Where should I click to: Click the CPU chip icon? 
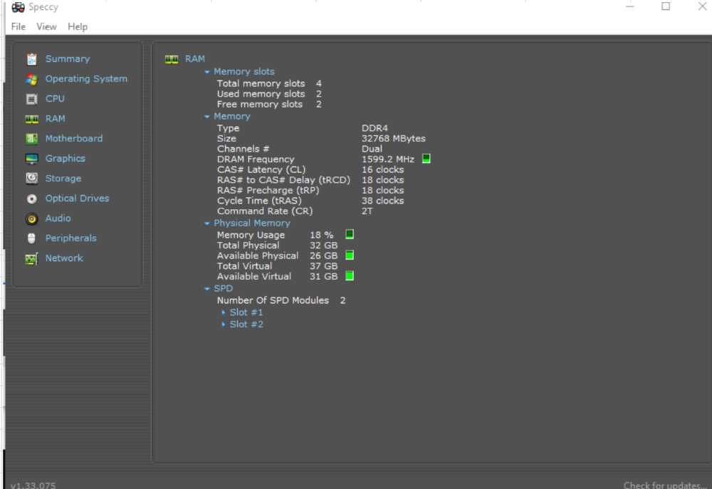click(x=31, y=99)
